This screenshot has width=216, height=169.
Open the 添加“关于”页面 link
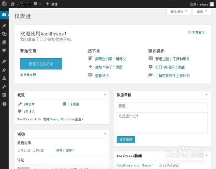pyautogui.click(x=109, y=67)
